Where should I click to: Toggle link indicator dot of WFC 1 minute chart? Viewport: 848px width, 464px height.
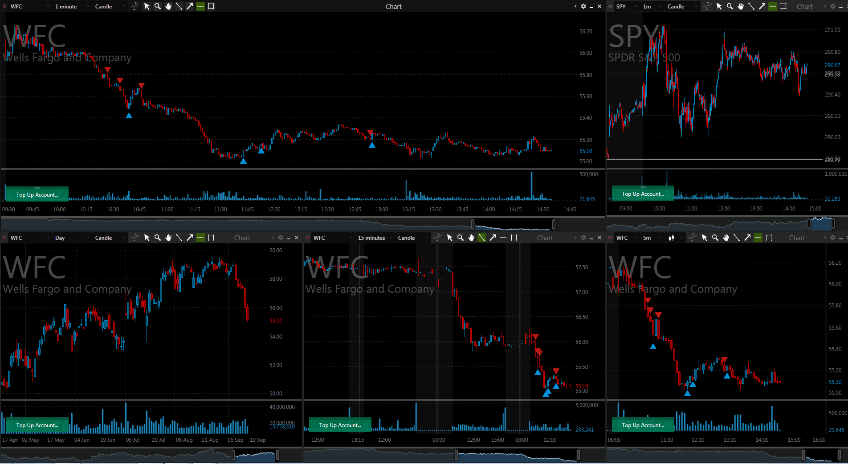pyautogui.click(x=4, y=6)
